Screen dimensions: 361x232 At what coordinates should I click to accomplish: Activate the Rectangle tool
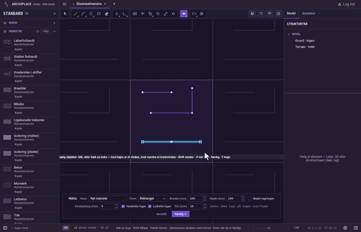coord(99,14)
